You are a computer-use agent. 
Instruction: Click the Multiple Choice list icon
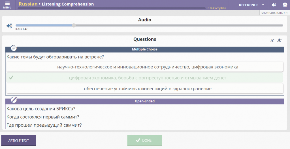pyautogui.click(x=14, y=48)
